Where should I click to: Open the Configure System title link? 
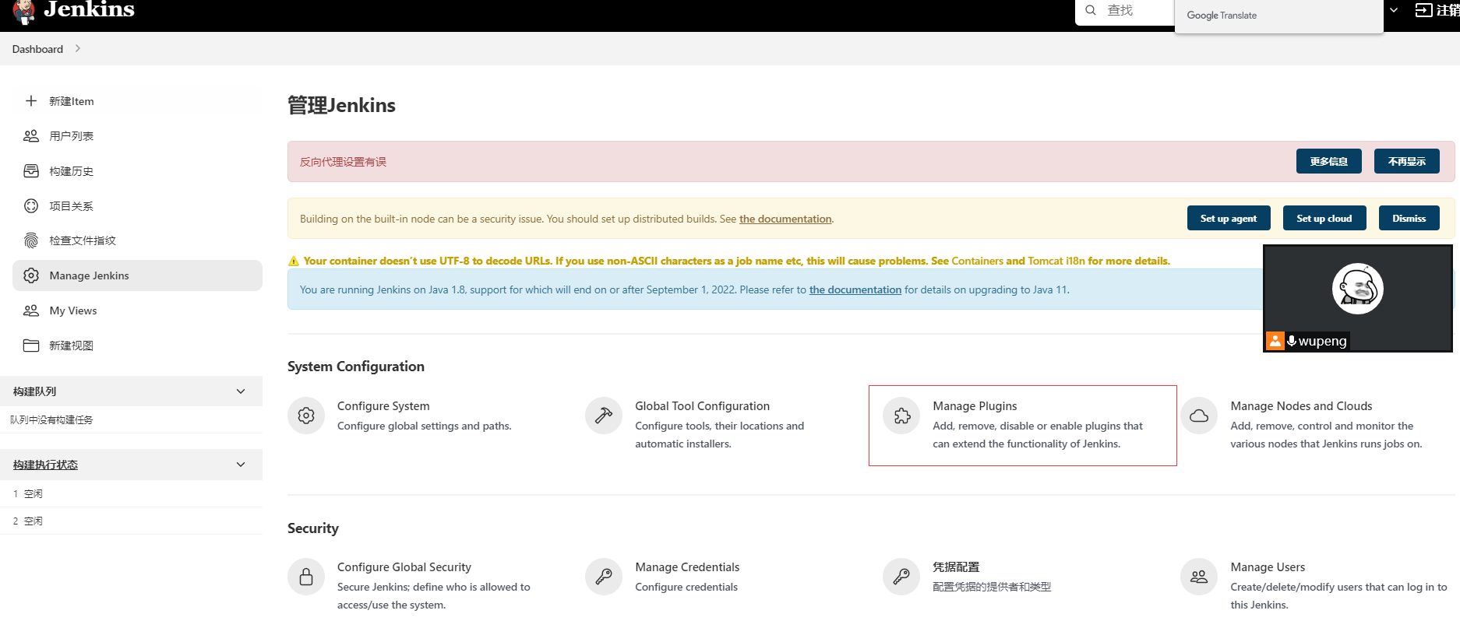(383, 406)
